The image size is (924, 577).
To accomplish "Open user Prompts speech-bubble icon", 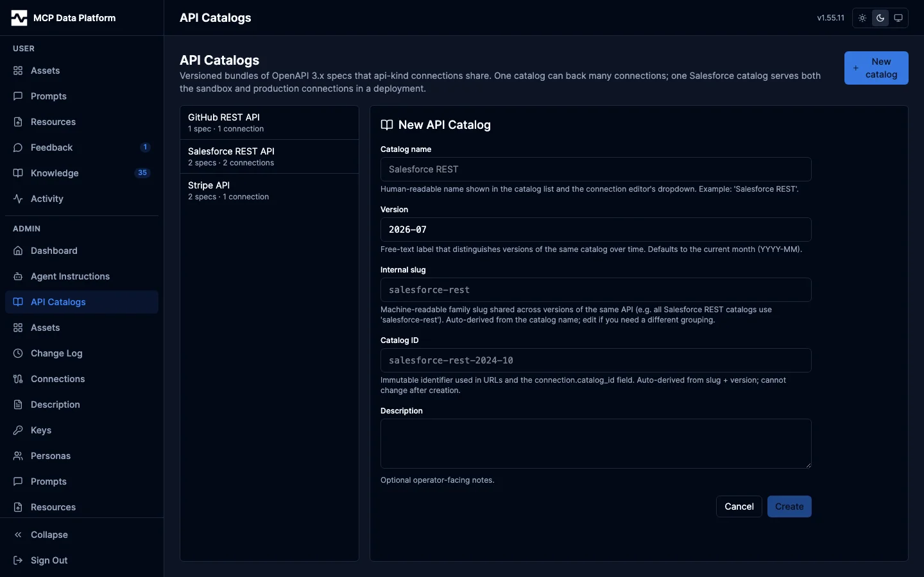I will [x=18, y=96].
